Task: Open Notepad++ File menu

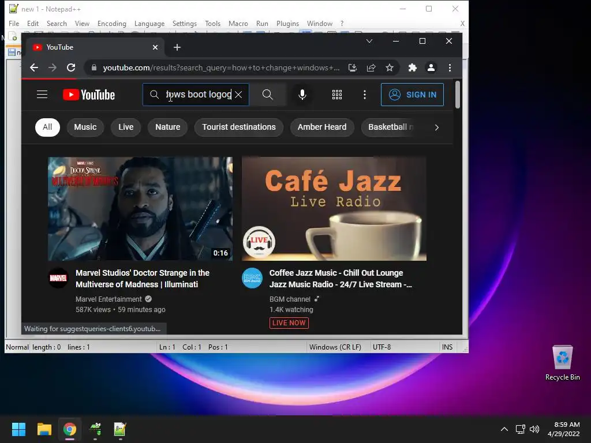Action: coord(14,23)
